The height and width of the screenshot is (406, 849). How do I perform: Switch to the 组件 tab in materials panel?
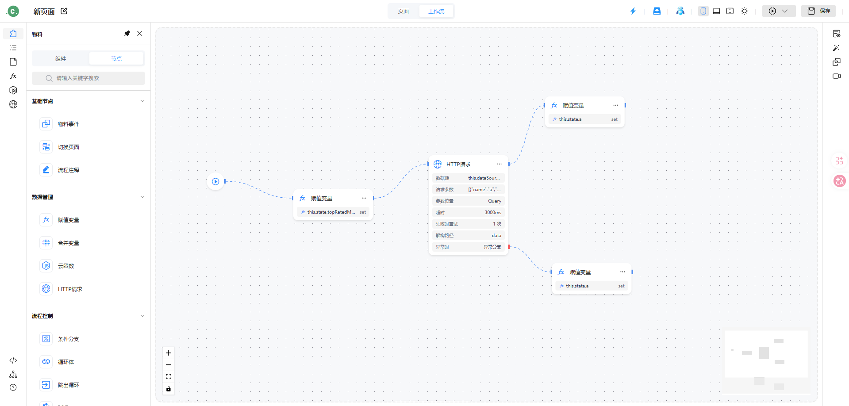point(61,58)
